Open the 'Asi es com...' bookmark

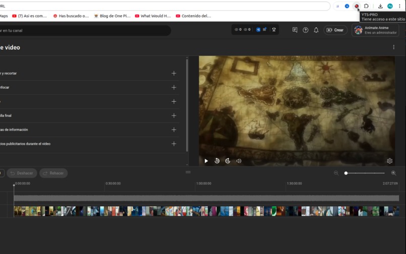[x=30, y=16]
